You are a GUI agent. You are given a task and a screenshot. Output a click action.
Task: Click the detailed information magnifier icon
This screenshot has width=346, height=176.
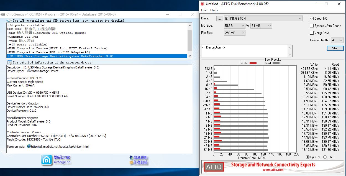coord(9,62)
